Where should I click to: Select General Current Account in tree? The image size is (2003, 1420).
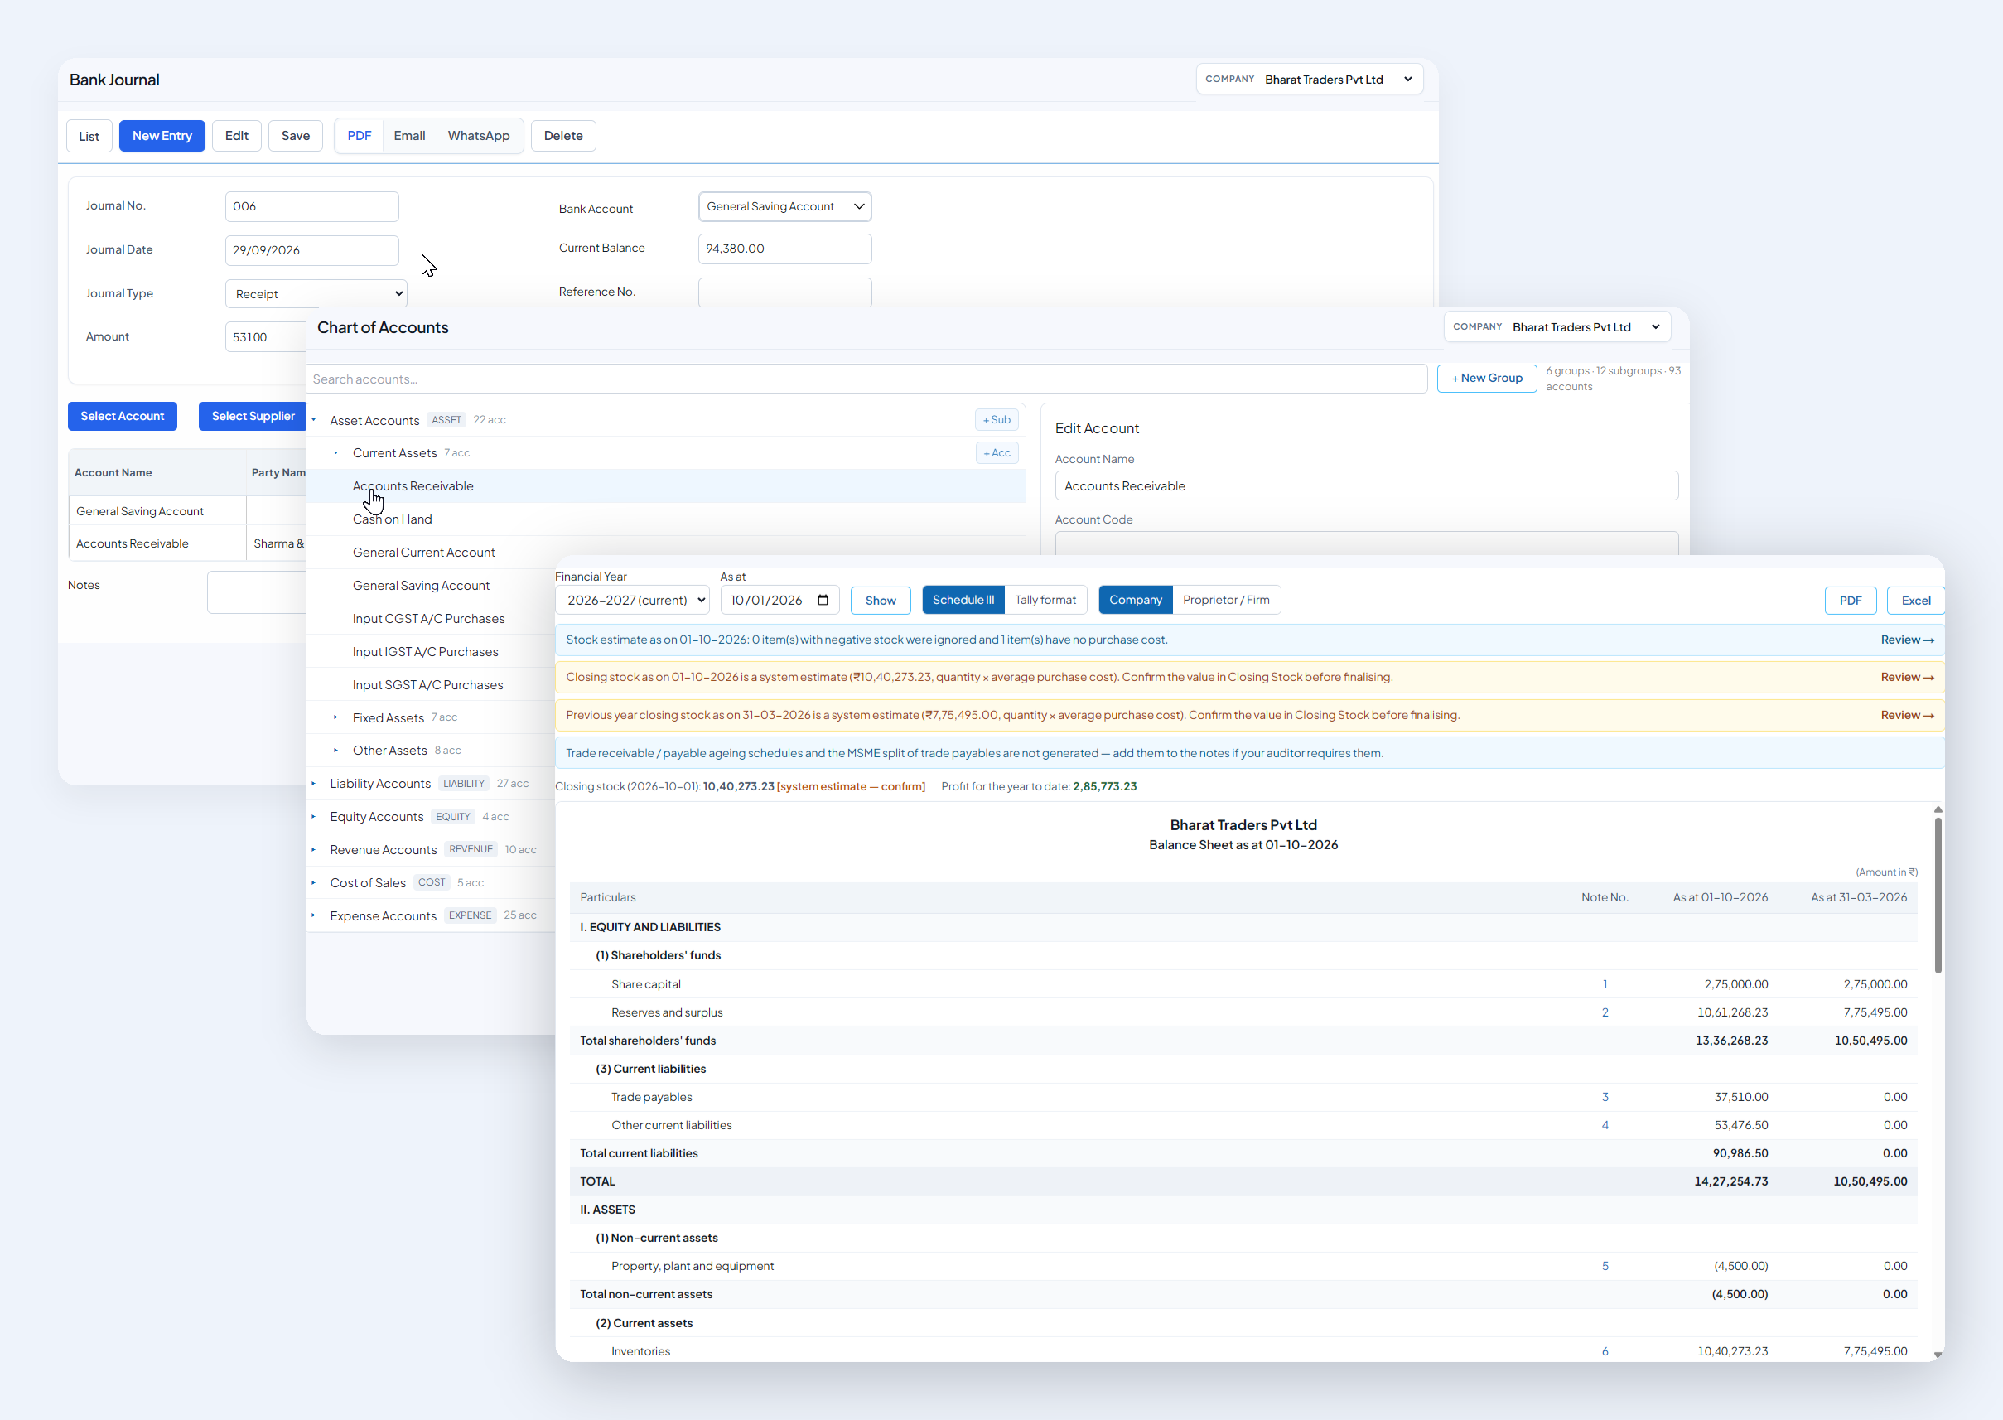[x=423, y=553]
